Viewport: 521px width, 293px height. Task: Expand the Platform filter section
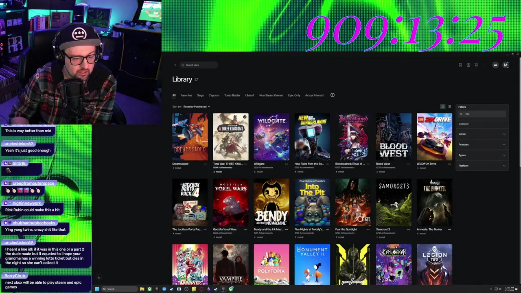(x=482, y=166)
